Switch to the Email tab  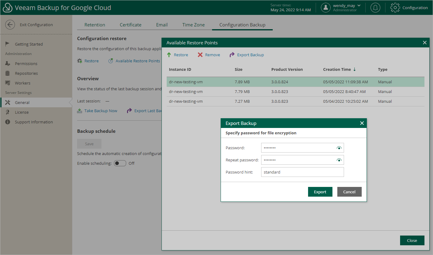(x=162, y=25)
